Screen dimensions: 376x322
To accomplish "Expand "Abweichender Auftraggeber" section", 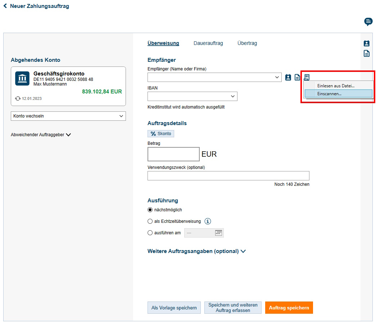I will coord(41,135).
